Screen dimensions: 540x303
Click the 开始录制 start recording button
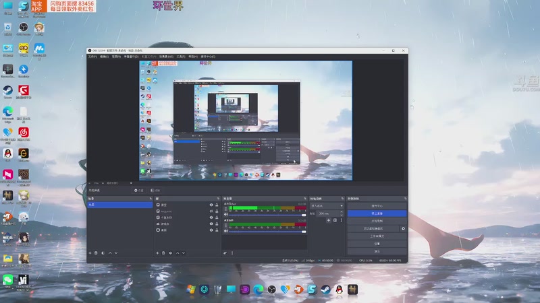tap(377, 221)
